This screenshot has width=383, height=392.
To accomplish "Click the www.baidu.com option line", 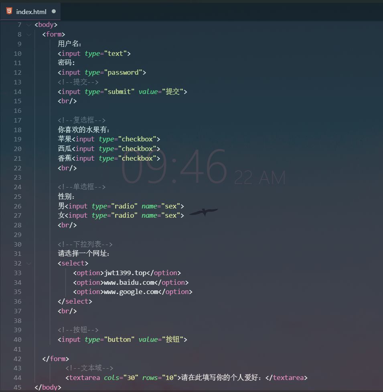I will tap(130, 283).
